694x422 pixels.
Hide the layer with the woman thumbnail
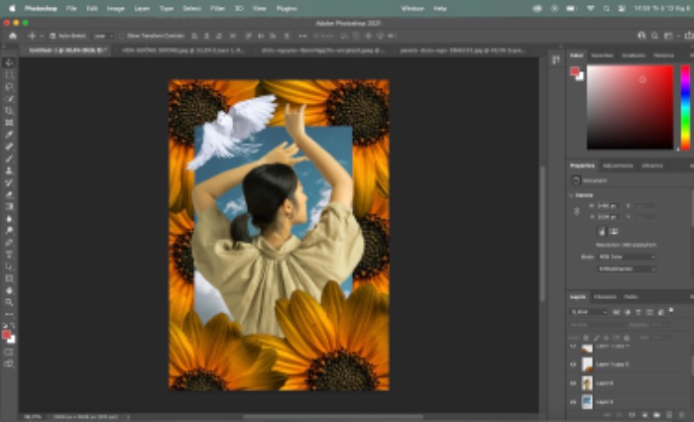[x=573, y=383]
